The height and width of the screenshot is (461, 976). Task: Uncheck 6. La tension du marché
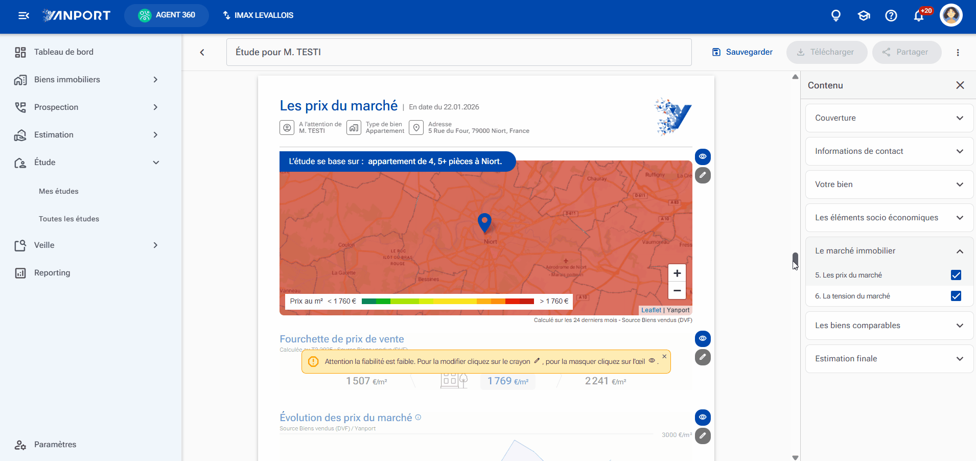[x=956, y=296]
